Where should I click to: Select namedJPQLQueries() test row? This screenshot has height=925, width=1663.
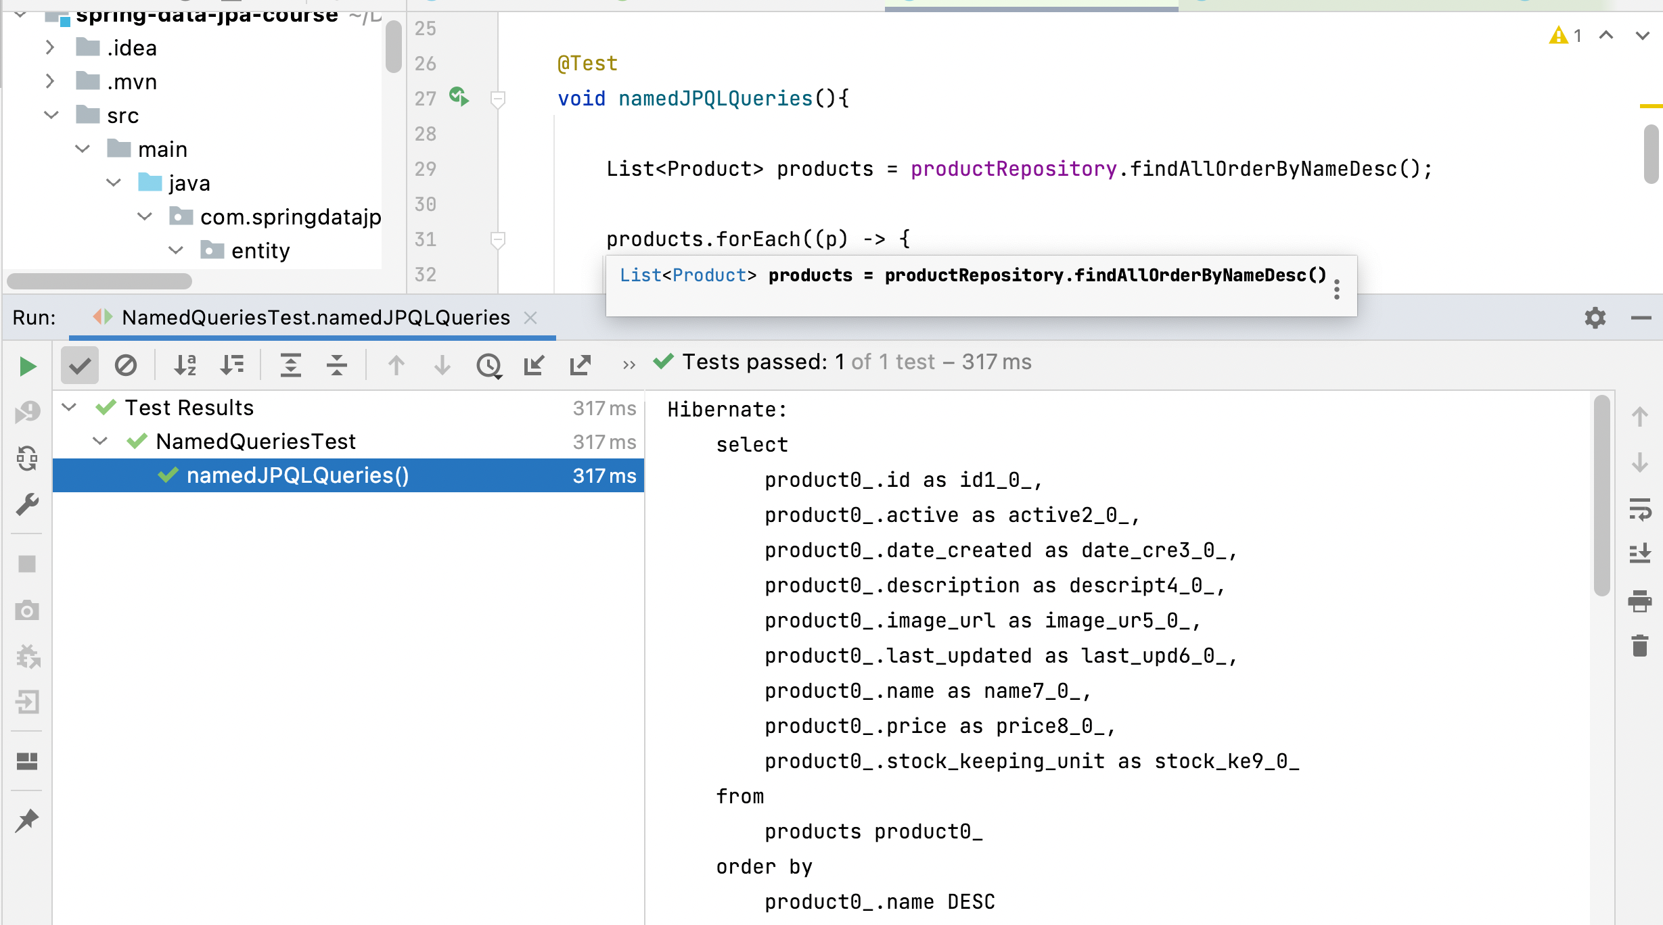(348, 475)
